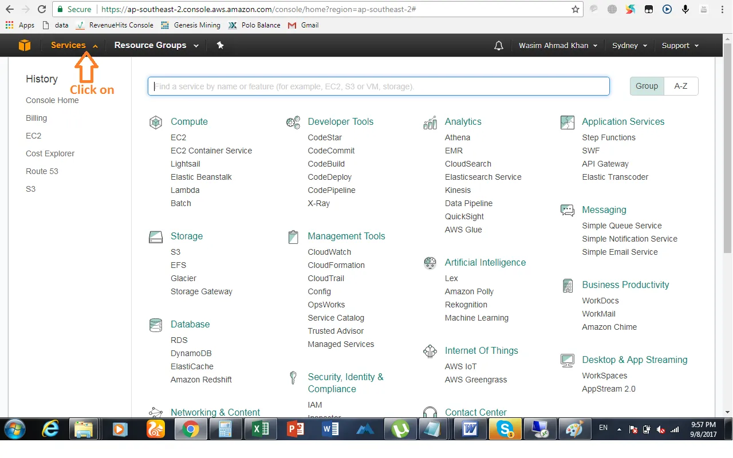Click the Messaging speech bubble icon

(x=567, y=210)
